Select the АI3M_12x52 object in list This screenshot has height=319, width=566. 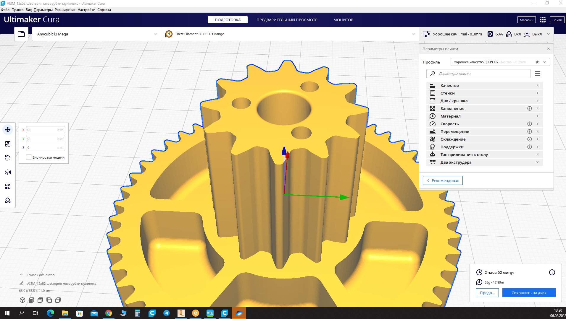point(62,283)
